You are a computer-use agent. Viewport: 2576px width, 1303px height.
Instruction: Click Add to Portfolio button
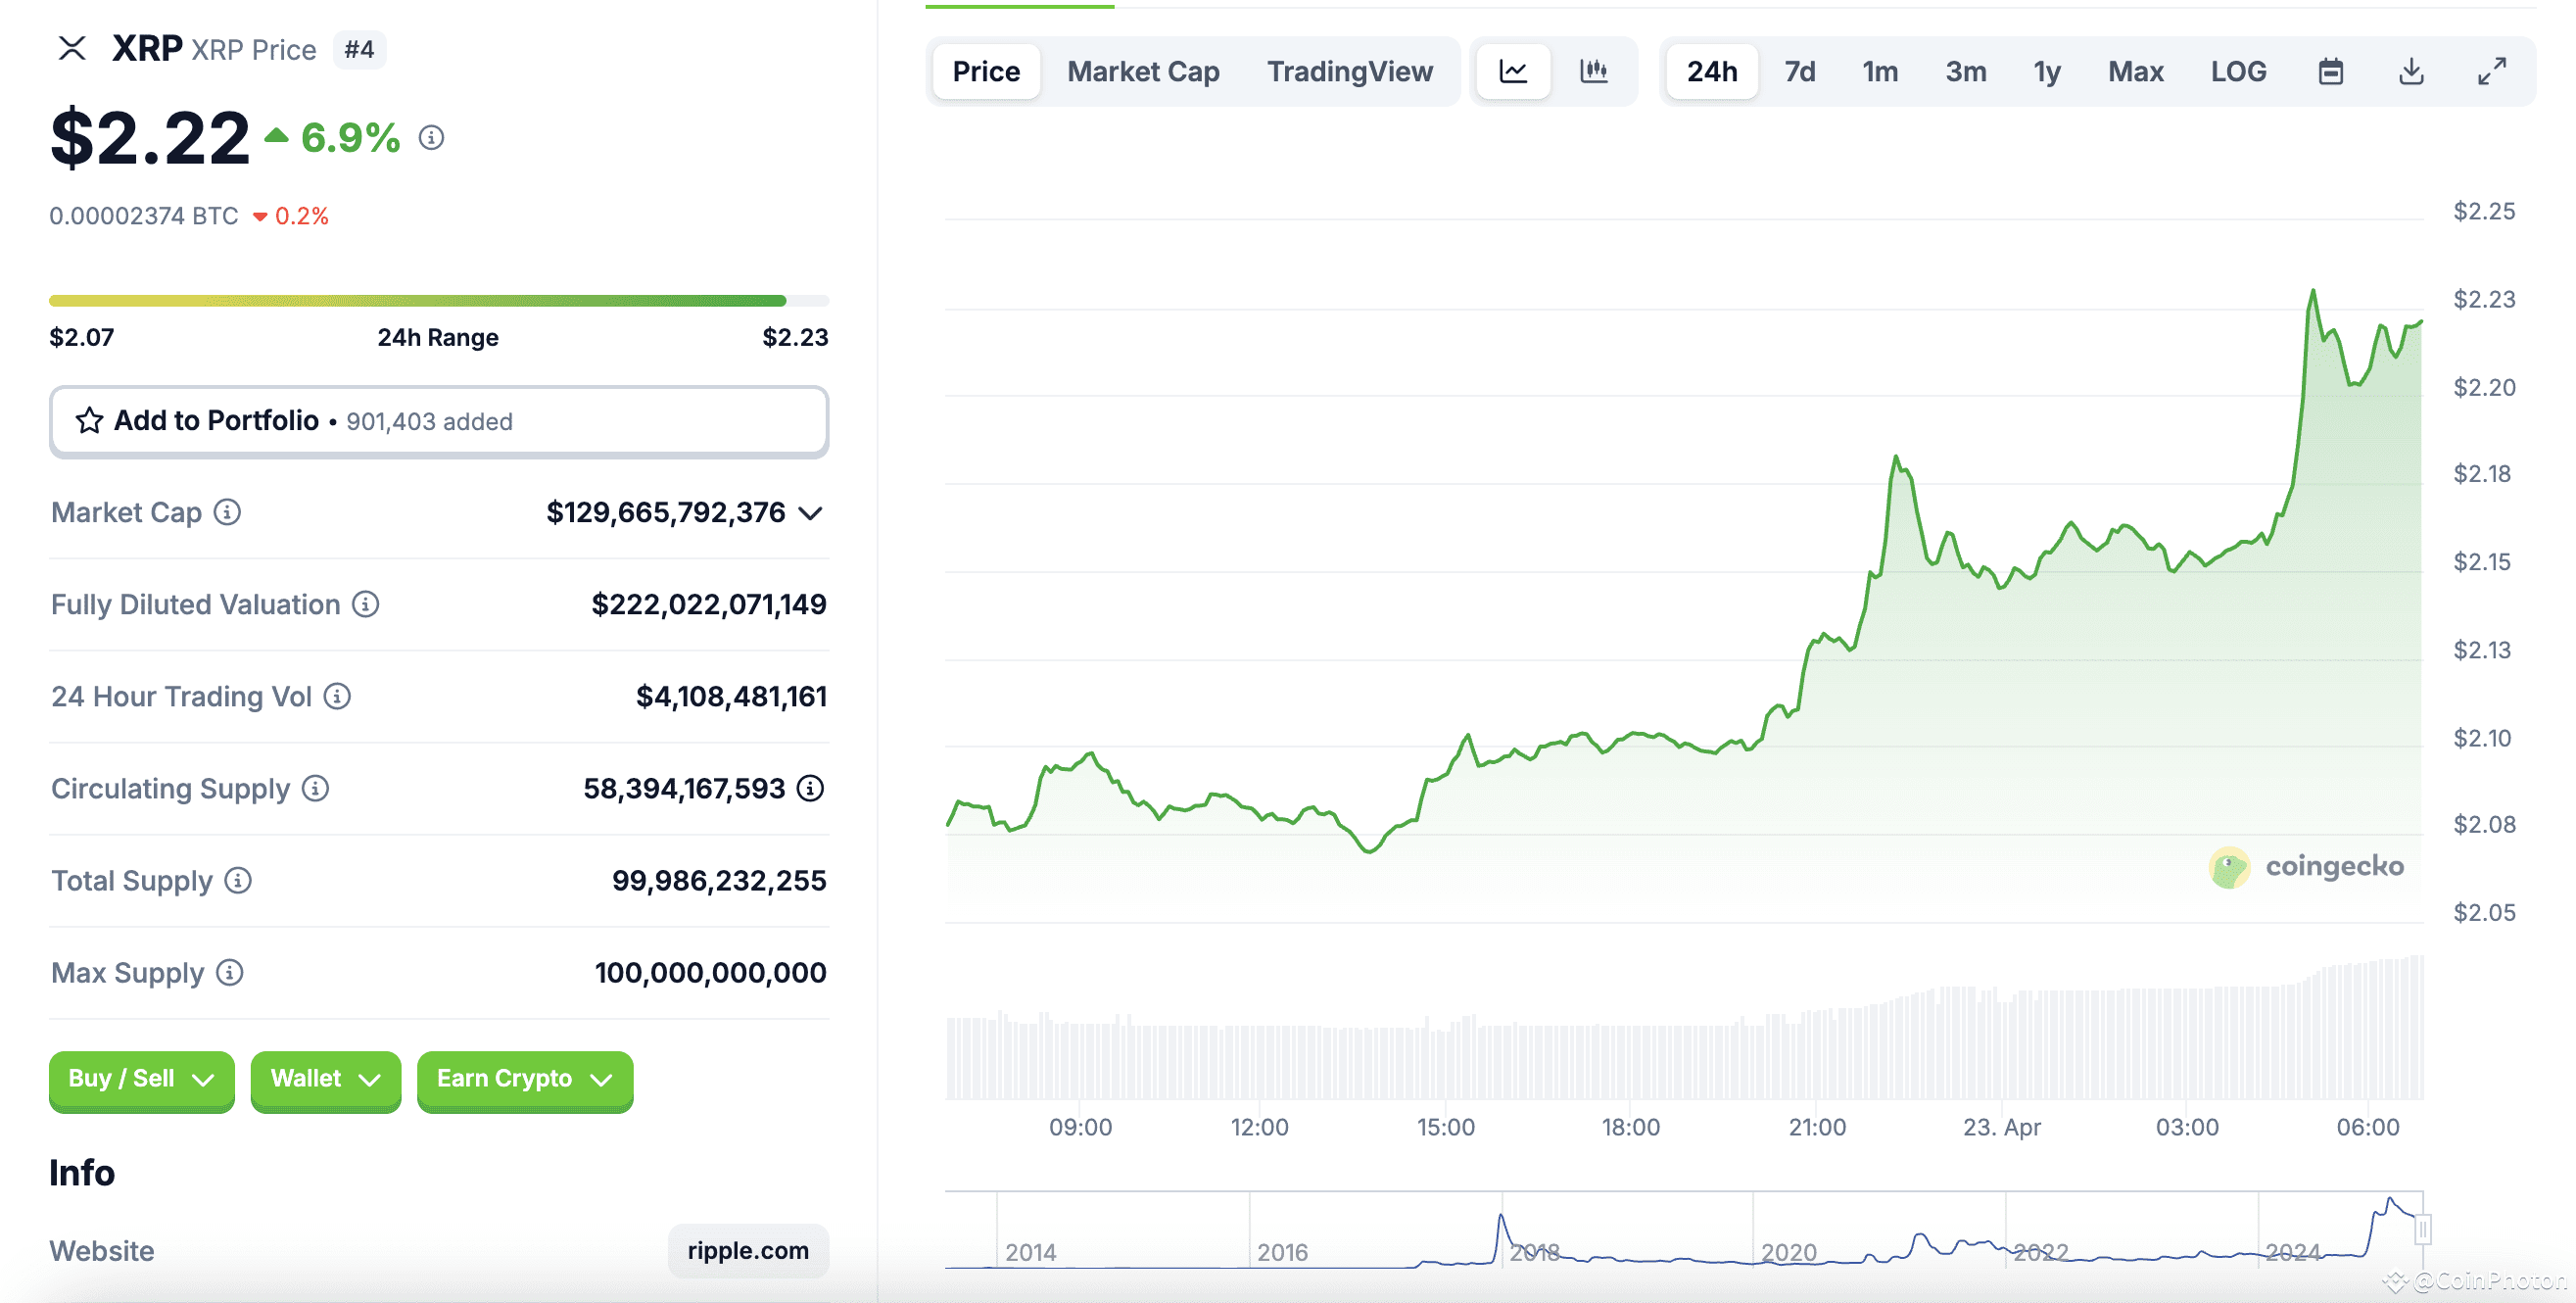[x=439, y=421]
